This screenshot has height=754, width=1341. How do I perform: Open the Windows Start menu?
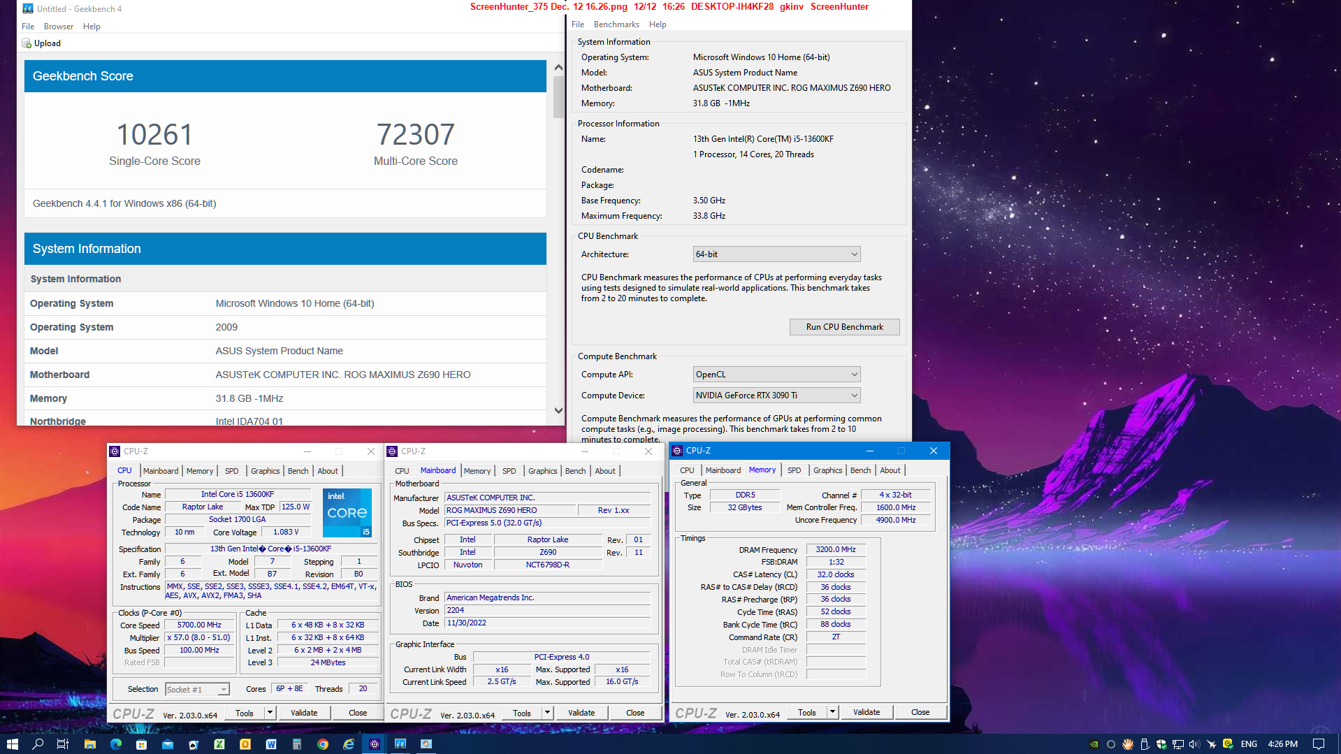coord(12,744)
